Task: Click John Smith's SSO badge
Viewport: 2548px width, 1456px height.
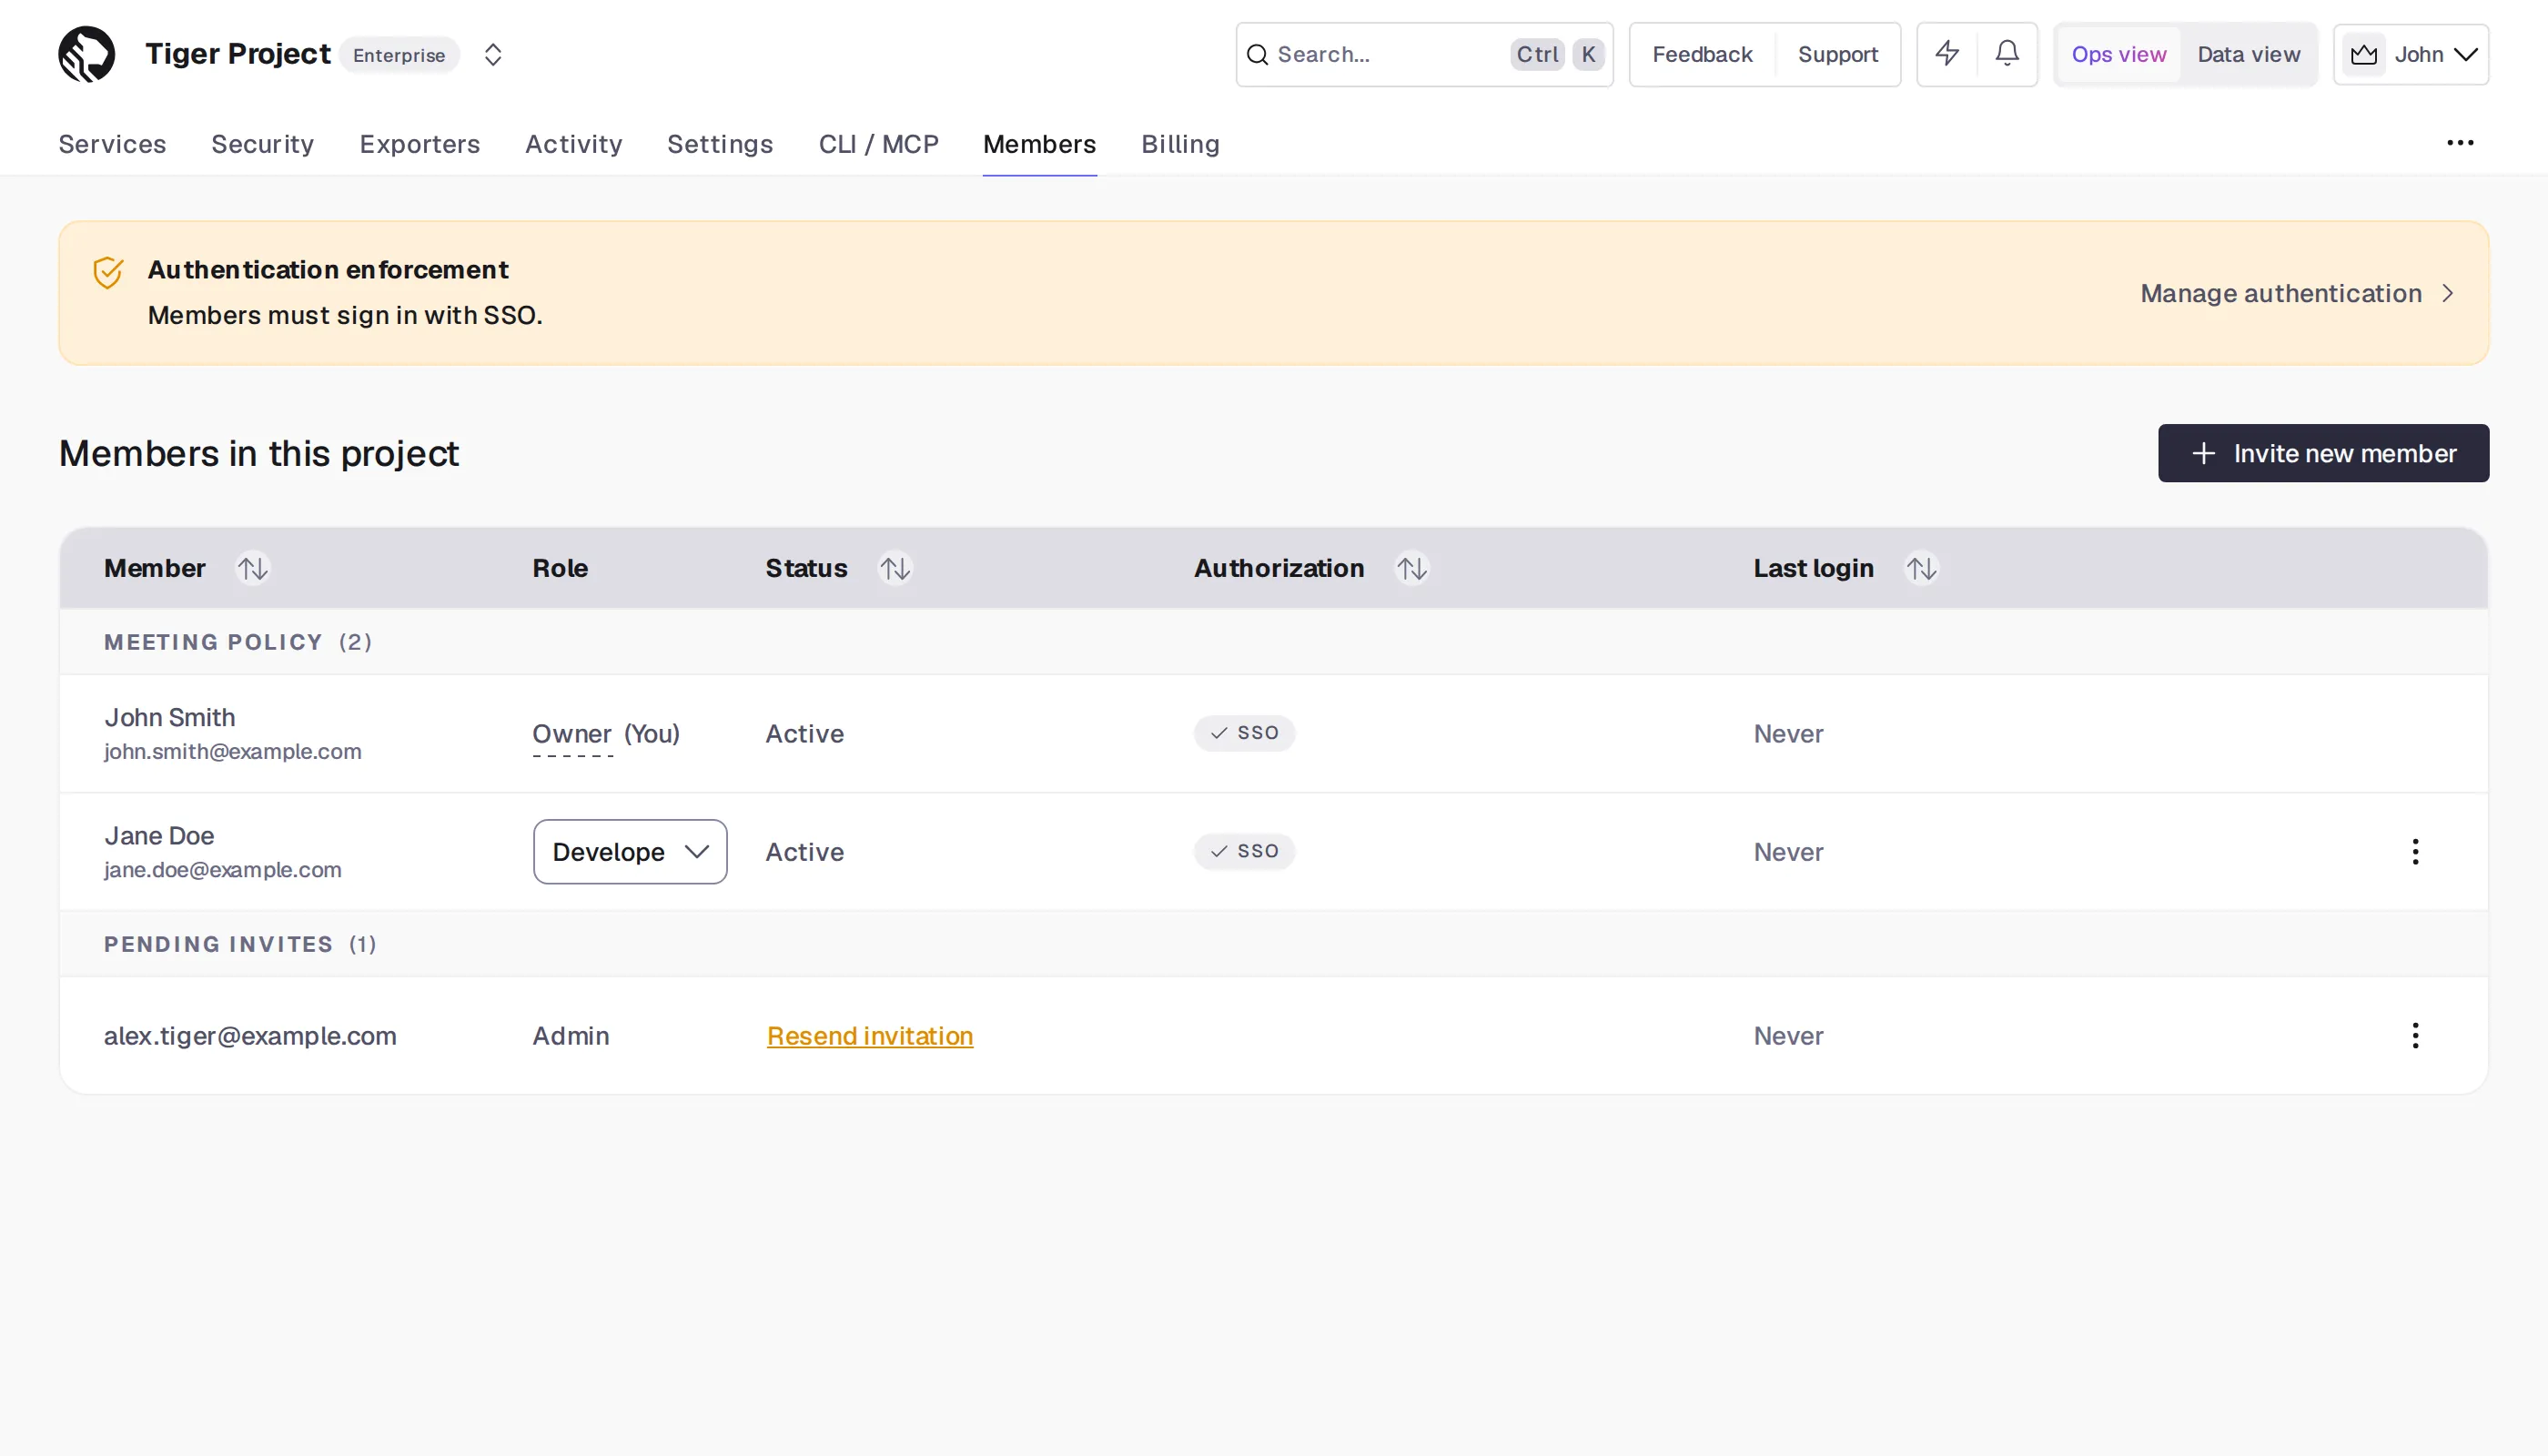Action: [1244, 733]
